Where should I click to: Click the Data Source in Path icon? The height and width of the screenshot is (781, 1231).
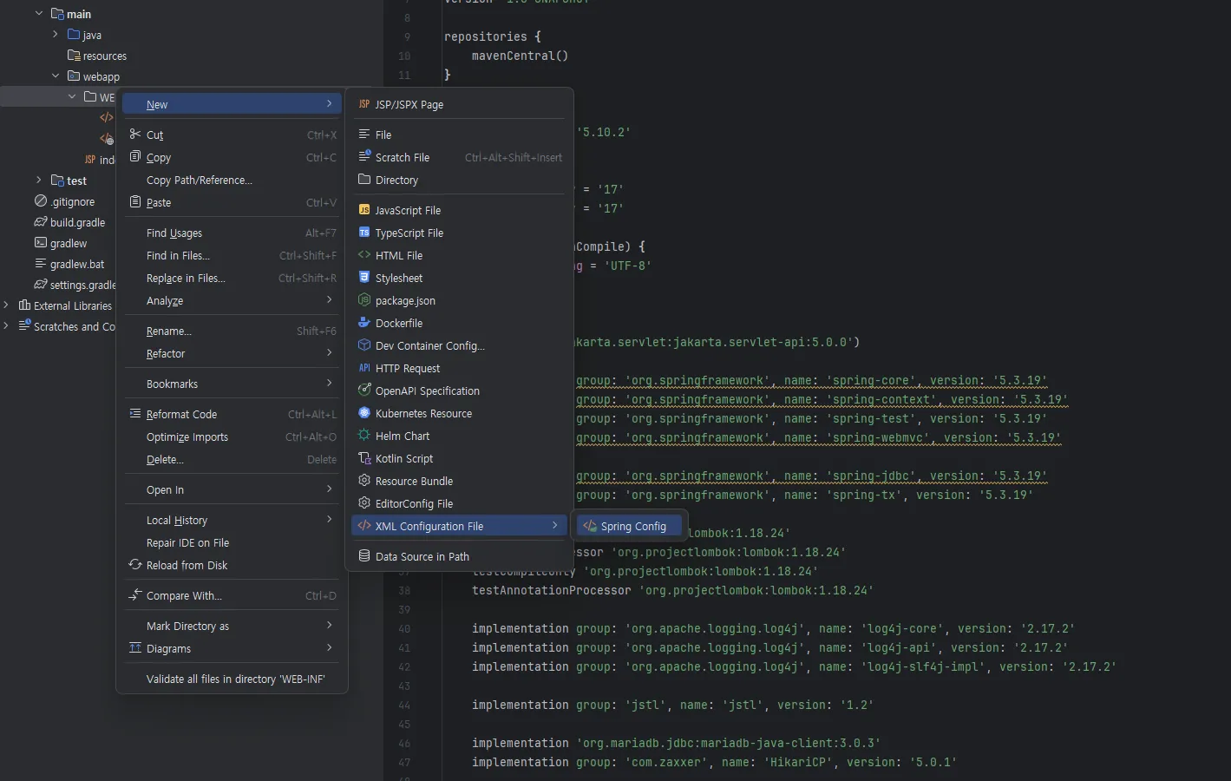[x=364, y=556]
